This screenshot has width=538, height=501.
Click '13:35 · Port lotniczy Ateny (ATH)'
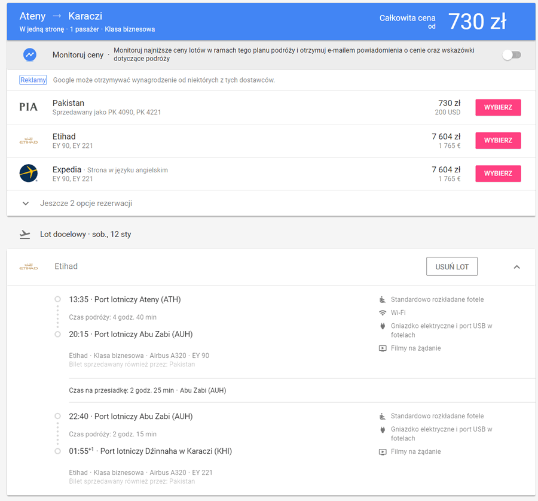pyautogui.click(x=125, y=300)
